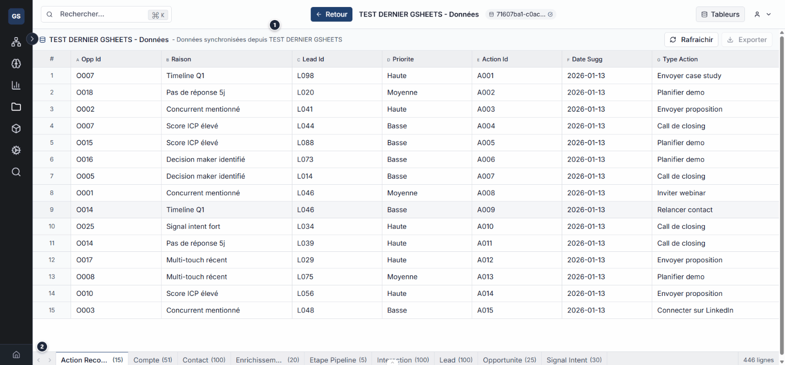Open the Tableurs button

pyautogui.click(x=720, y=15)
